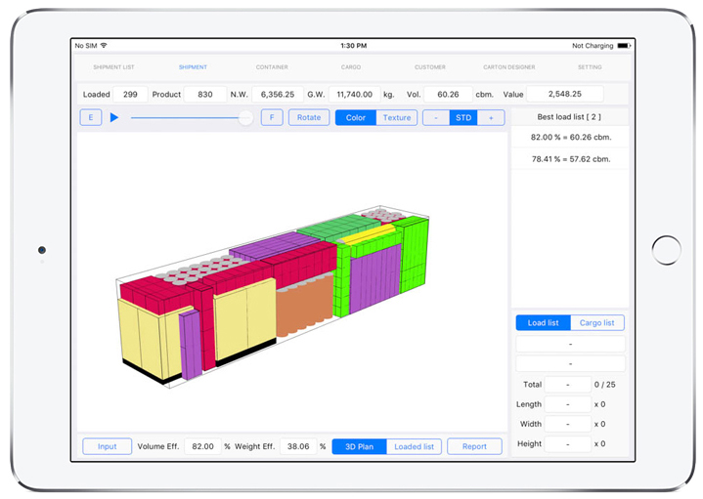Open the Report button
The image size is (703, 499).
[474, 446]
